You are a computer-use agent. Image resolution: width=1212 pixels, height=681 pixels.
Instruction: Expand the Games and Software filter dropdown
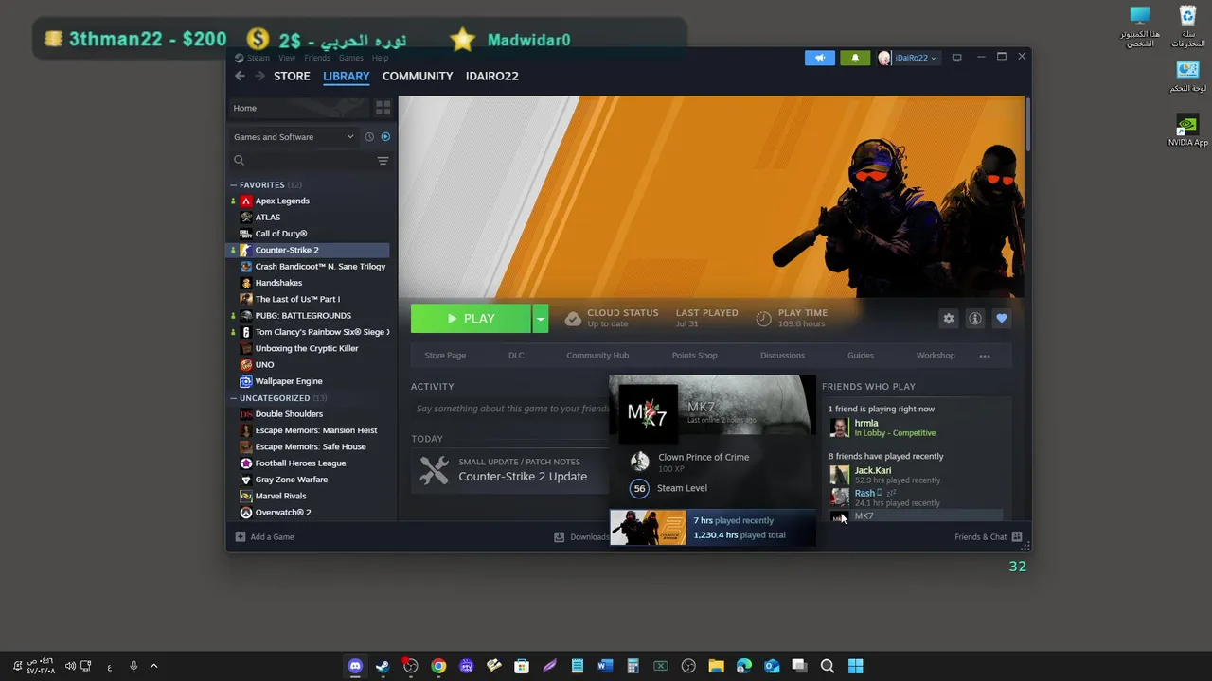294,137
